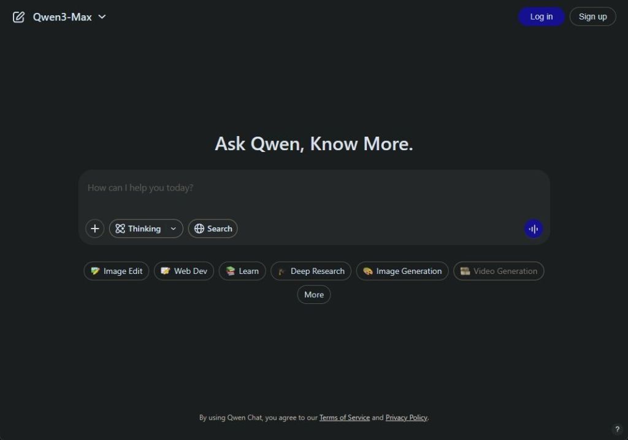Click the atom icon on the Thinking button

(121, 228)
